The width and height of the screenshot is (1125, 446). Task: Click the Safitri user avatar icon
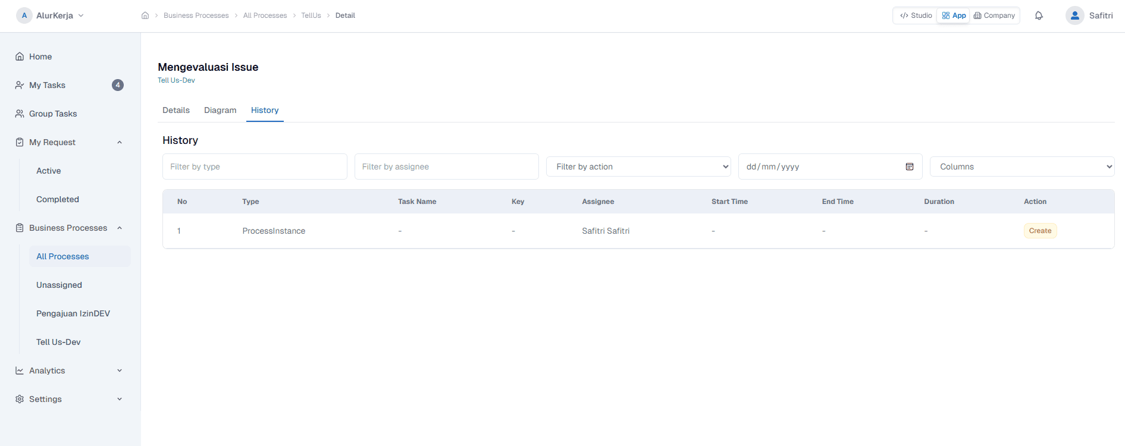[1074, 15]
